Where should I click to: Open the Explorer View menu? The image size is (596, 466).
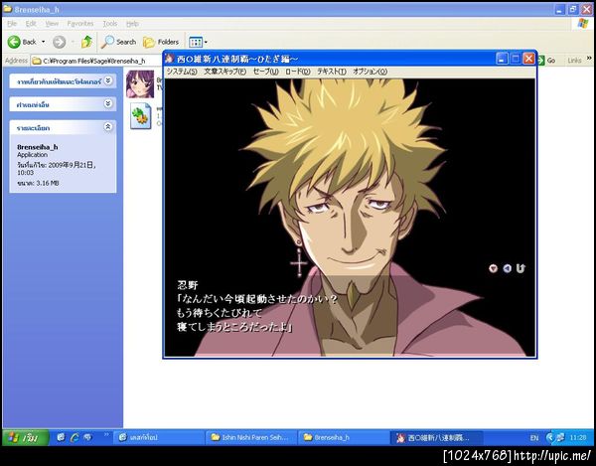pos(52,24)
